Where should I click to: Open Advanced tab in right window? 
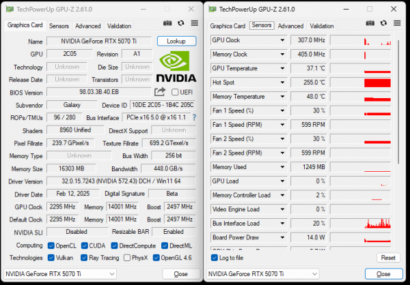[290, 26]
